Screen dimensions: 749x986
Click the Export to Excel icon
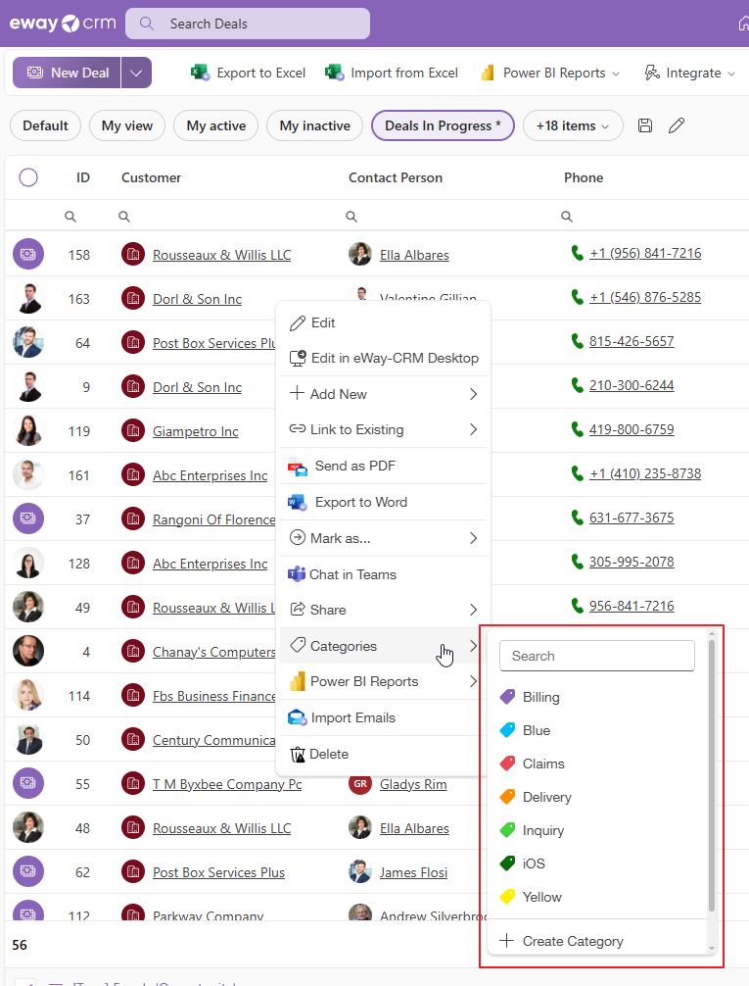click(x=201, y=73)
